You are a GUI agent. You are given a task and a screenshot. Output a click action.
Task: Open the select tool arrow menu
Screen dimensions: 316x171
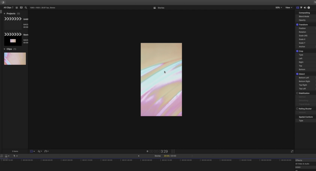pos(16,156)
